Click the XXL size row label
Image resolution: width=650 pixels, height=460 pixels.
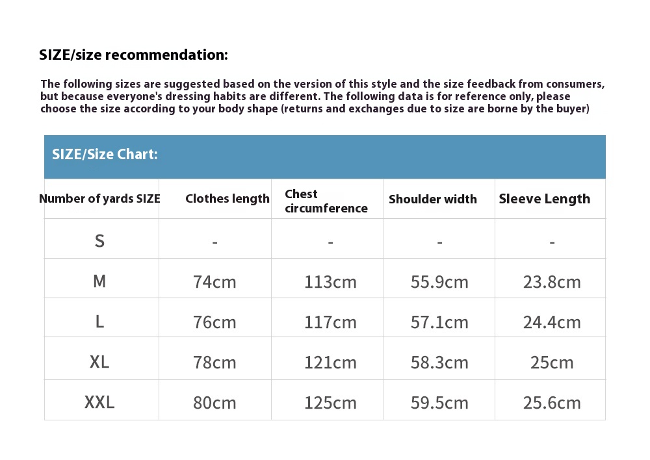coord(99,402)
